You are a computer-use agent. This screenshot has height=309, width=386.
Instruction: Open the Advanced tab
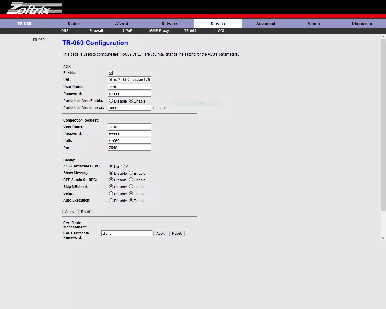click(266, 24)
